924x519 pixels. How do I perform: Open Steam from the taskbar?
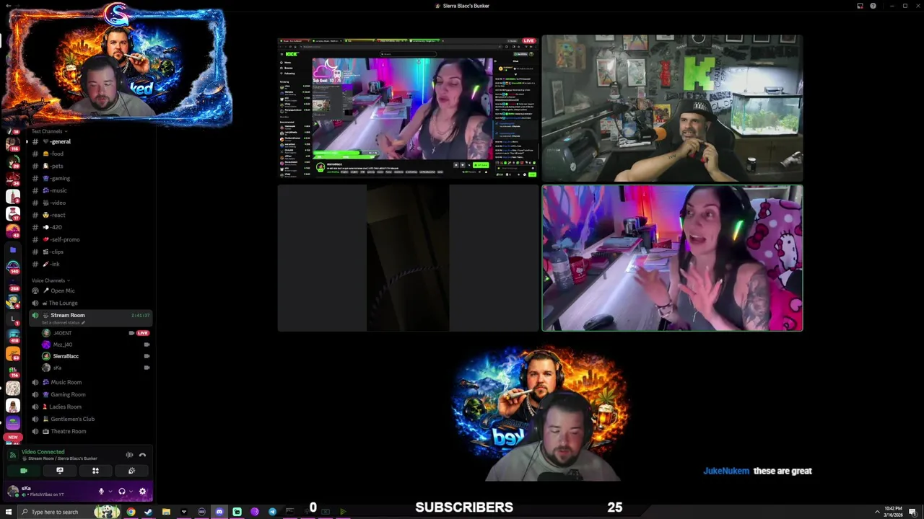coord(148,512)
